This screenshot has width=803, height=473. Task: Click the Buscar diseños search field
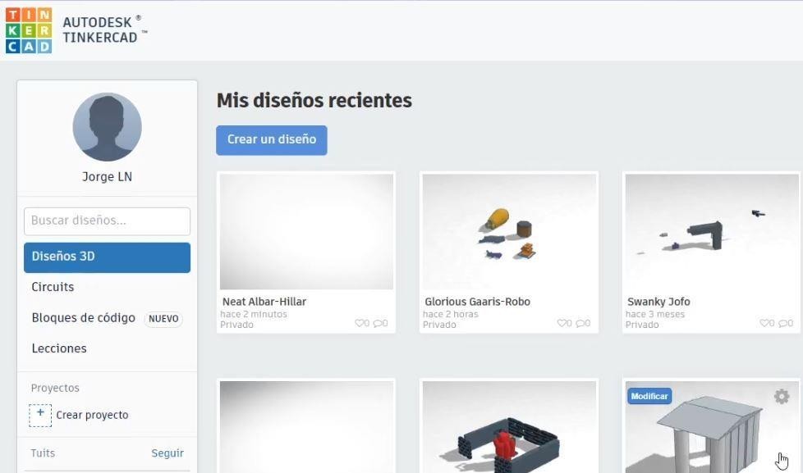[x=107, y=221]
